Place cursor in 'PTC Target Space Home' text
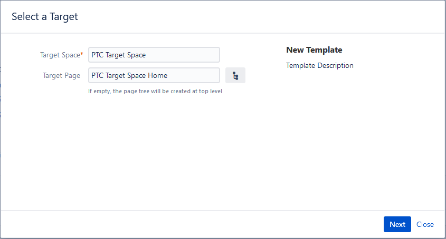The width and height of the screenshot is (446, 239). point(129,76)
